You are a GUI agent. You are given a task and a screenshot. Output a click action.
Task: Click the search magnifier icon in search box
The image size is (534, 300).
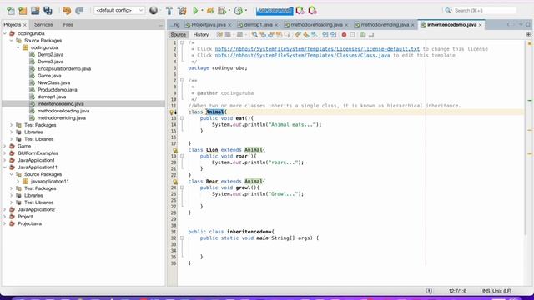(x=448, y=11)
